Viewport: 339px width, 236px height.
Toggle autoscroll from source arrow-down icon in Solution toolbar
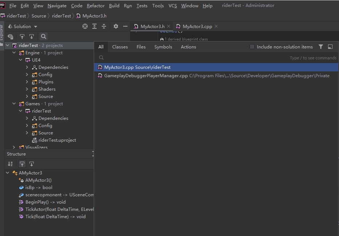pos(32,36)
